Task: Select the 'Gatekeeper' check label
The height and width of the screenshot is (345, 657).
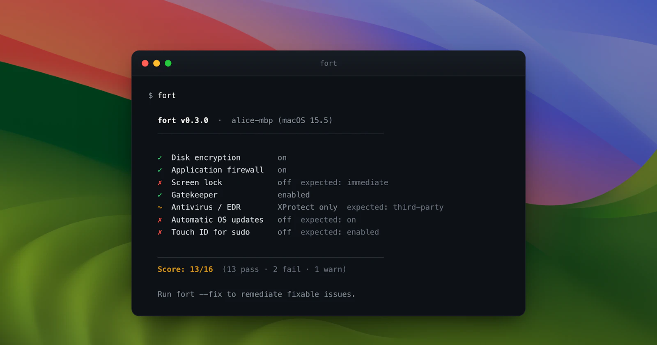Action: coord(194,195)
